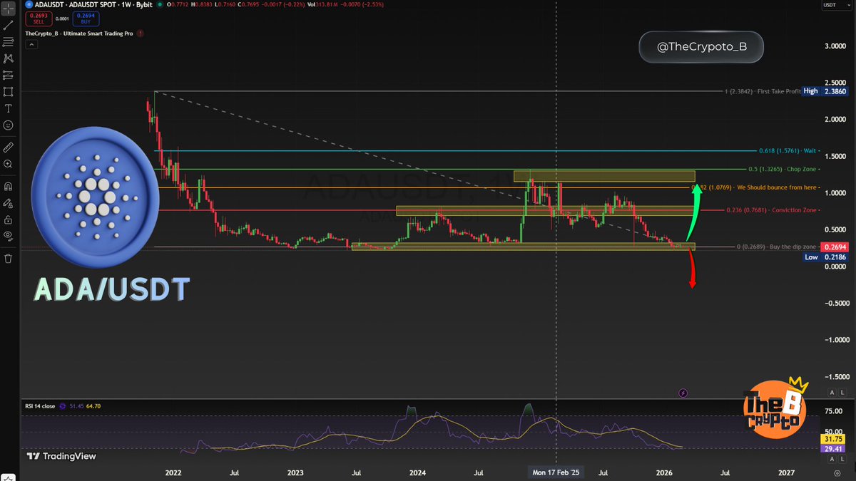
Task: Select the crosshair tool
Action: [x=9, y=9]
